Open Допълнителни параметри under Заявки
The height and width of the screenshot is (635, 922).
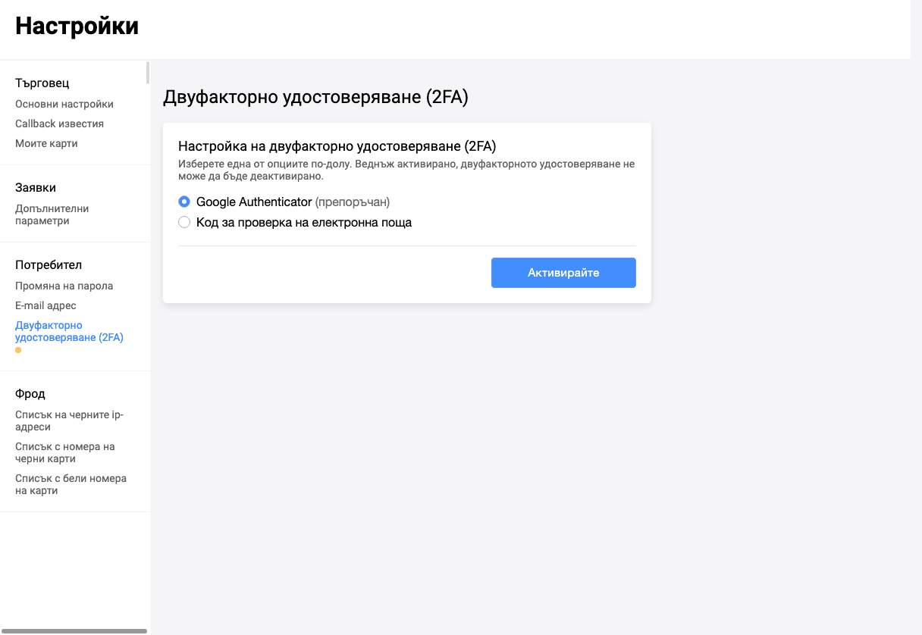click(x=52, y=214)
